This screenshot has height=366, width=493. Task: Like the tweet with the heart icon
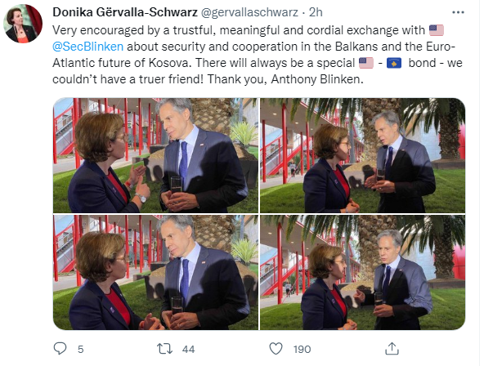276,349
